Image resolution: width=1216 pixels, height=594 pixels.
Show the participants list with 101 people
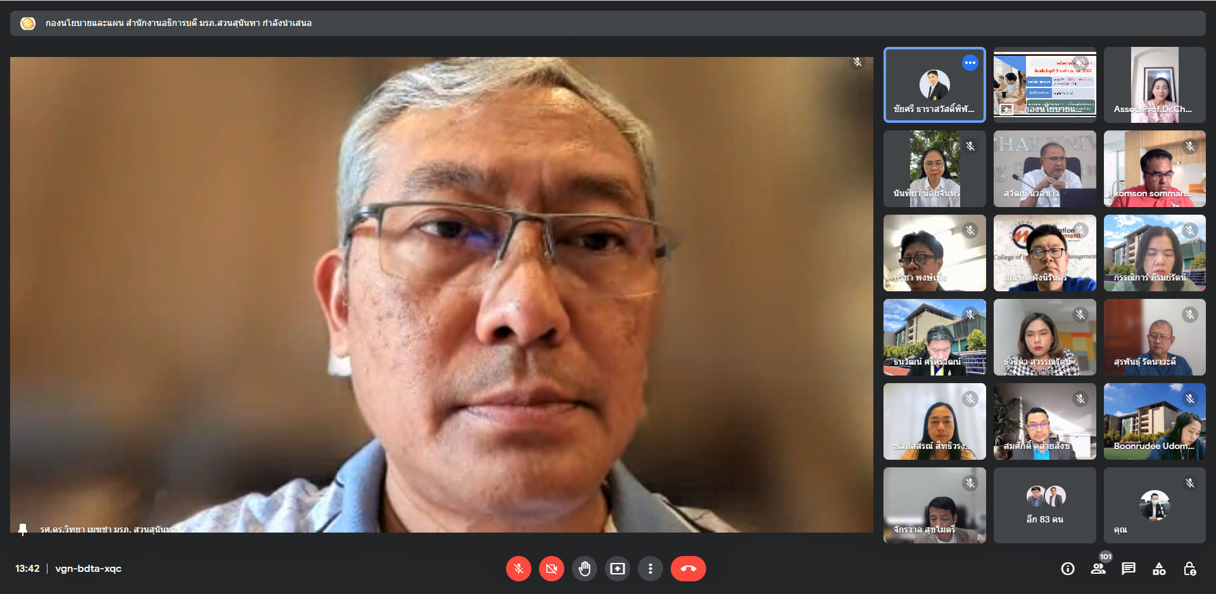(x=1098, y=569)
